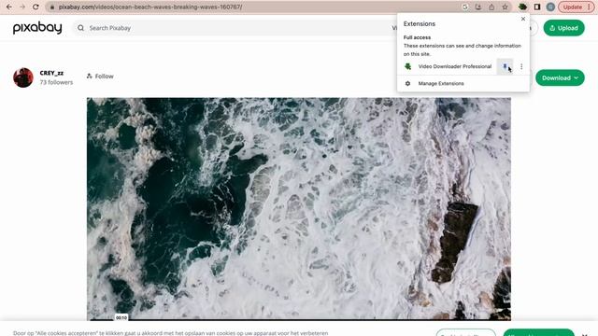Click the install app icon in the address bar
This screenshot has height=336, width=598.
click(478, 7)
